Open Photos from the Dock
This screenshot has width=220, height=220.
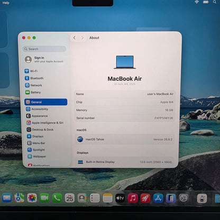32,198
